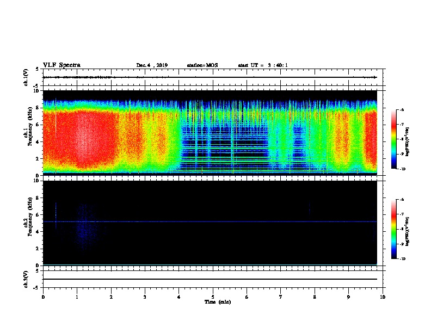431x333 pixels.
Task: Click the Time (min) axis title
Action: [x=218, y=302]
